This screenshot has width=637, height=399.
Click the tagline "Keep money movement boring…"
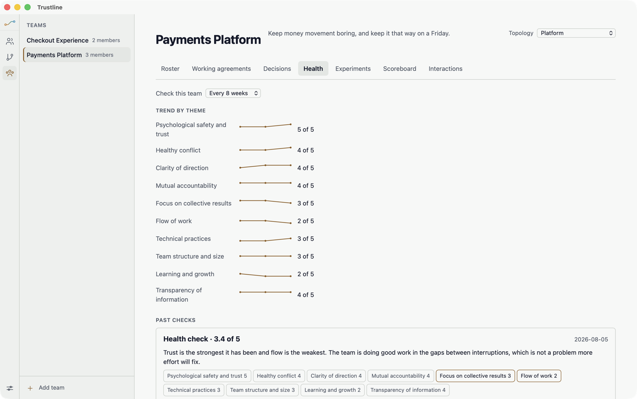(x=359, y=34)
